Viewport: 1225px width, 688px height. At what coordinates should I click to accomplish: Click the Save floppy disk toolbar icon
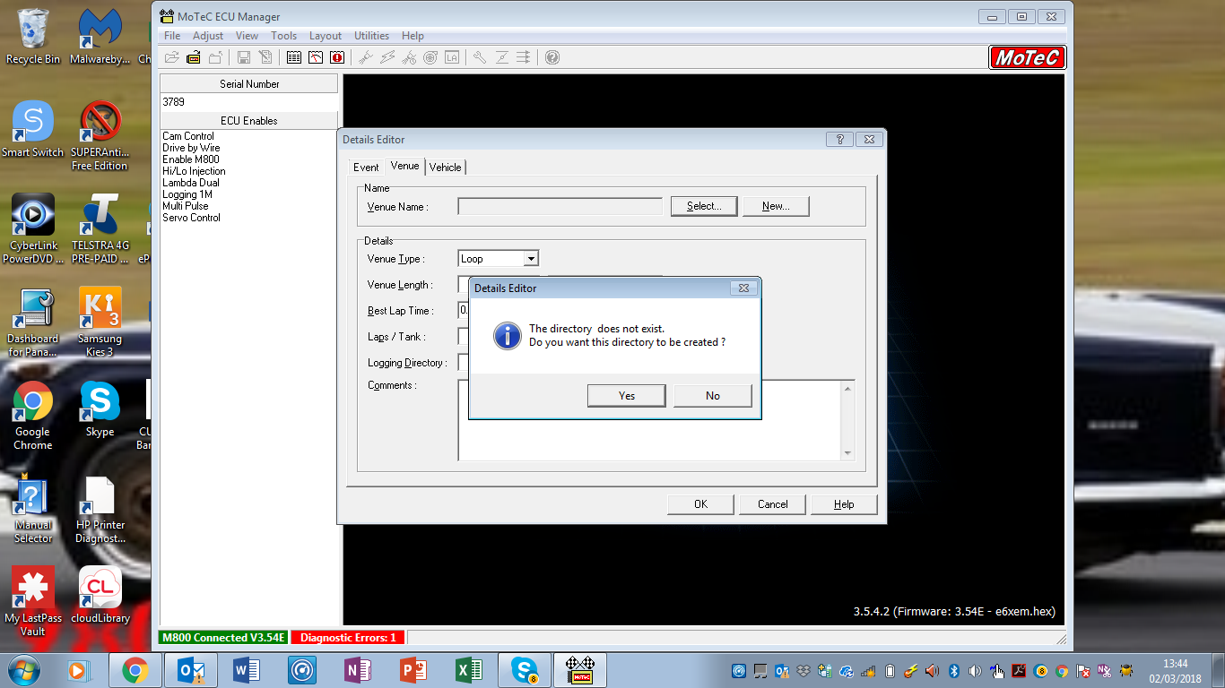click(x=244, y=57)
